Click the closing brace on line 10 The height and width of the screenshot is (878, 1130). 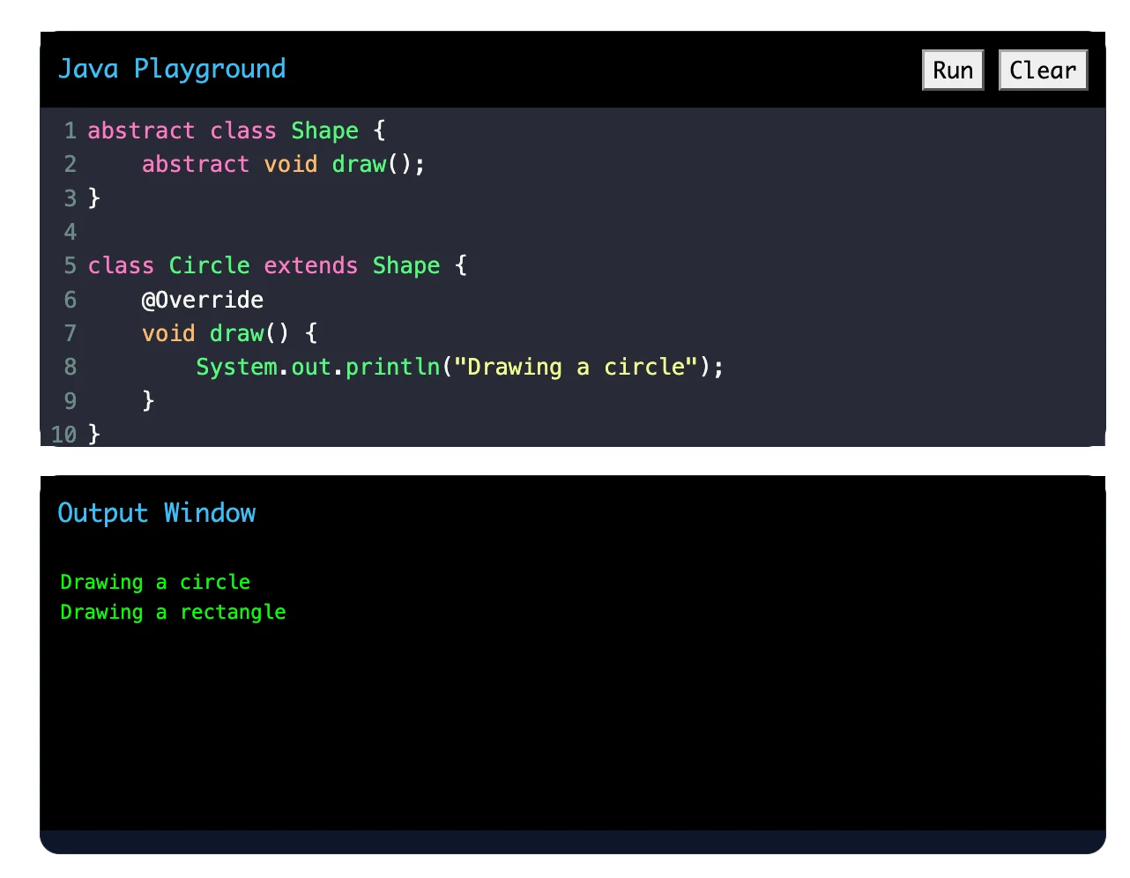(94, 435)
